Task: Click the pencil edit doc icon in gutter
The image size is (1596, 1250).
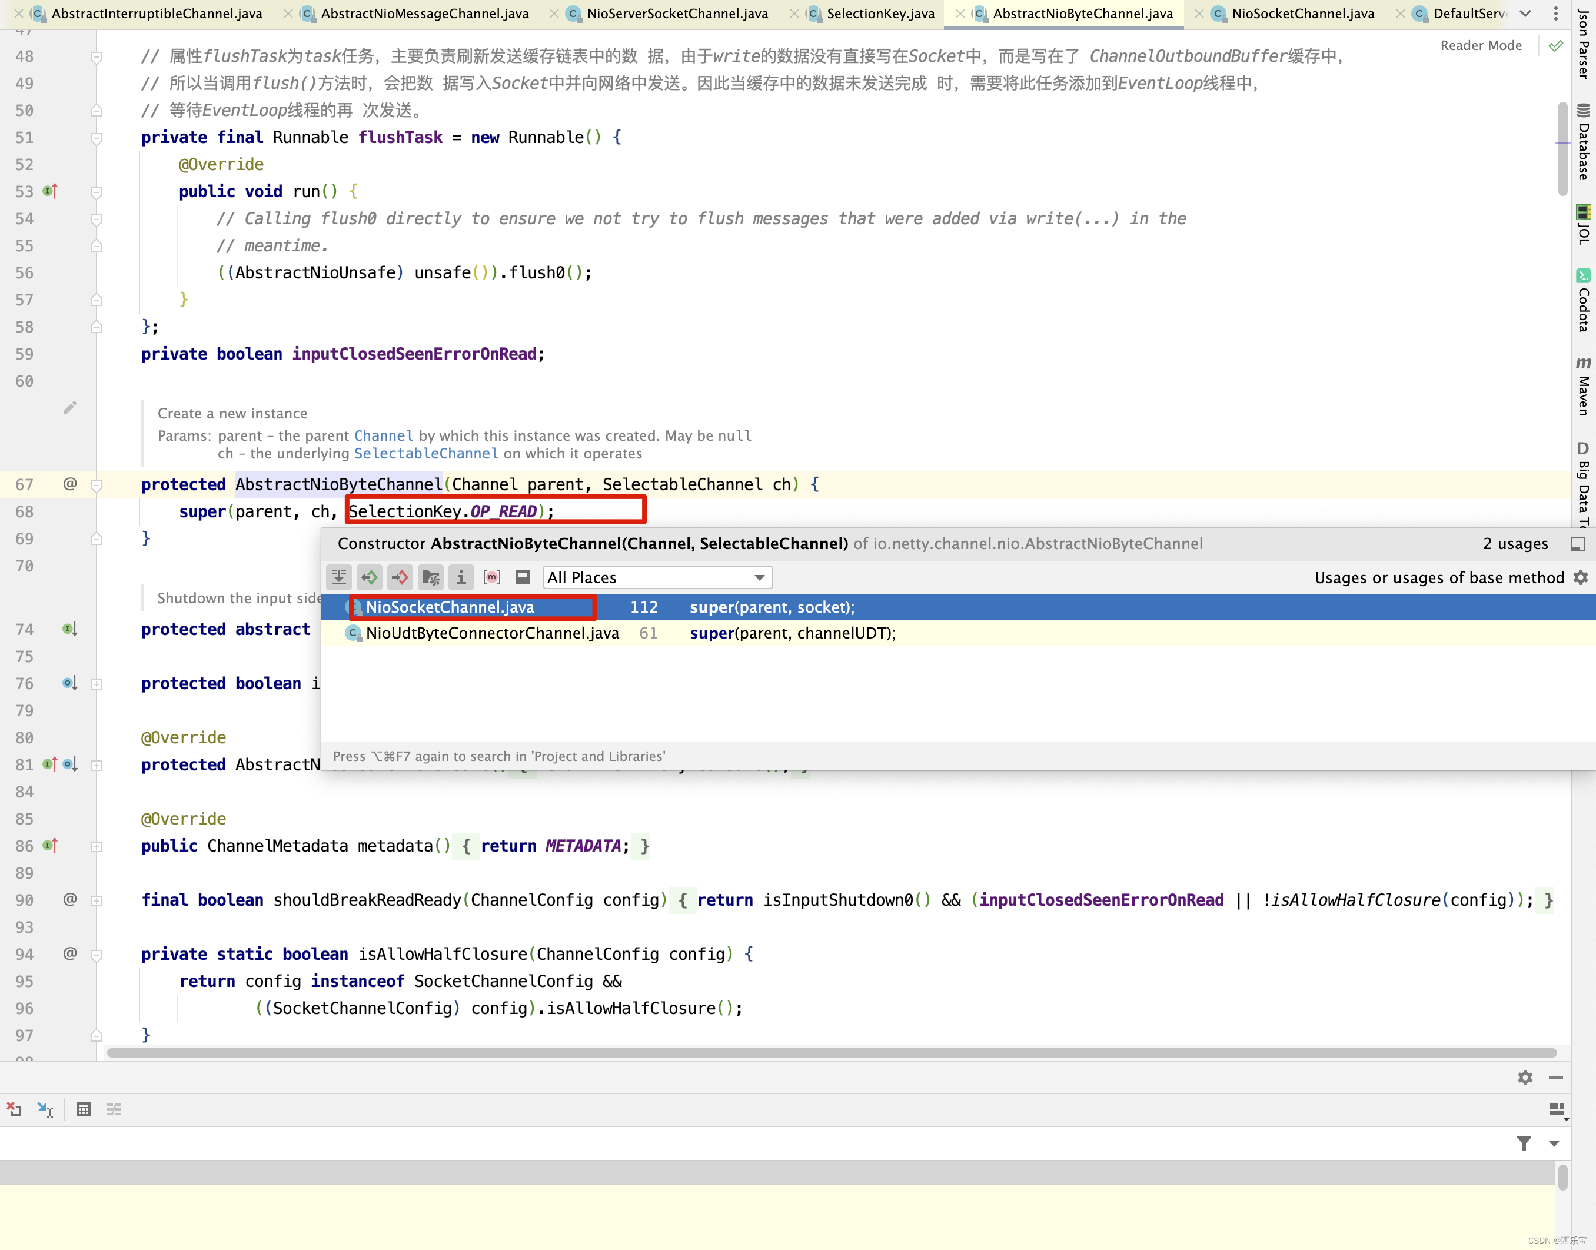Action: (x=70, y=408)
